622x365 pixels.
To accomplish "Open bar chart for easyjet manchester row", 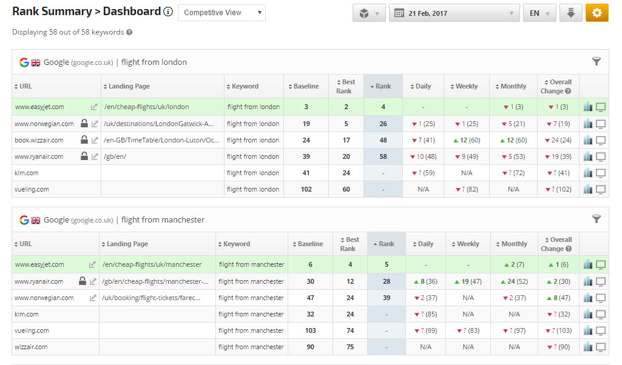I will [x=588, y=264].
